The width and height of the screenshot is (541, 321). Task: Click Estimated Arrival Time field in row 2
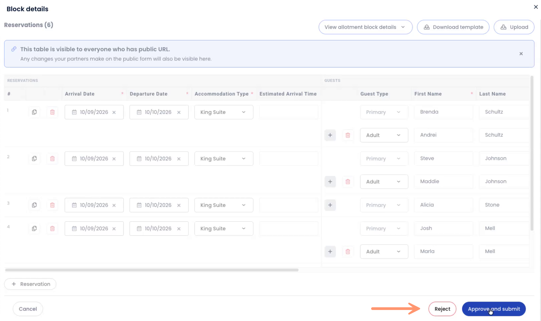289,158
